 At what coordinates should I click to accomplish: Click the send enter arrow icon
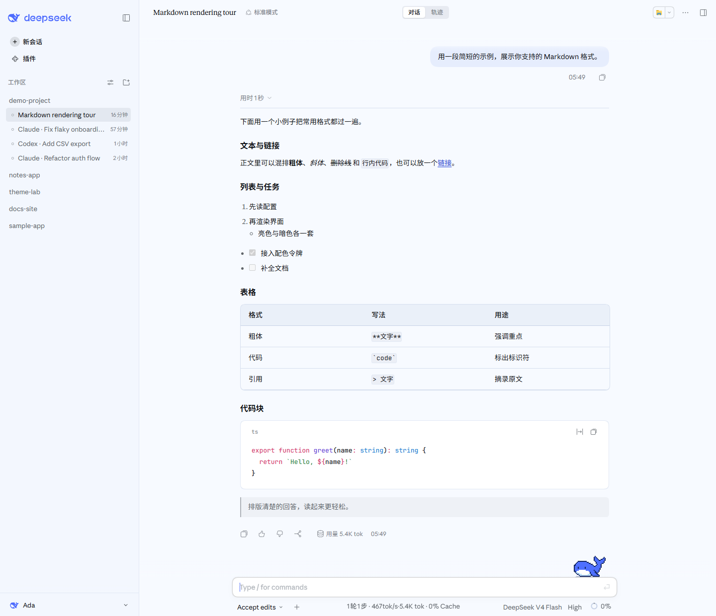click(607, 587)
